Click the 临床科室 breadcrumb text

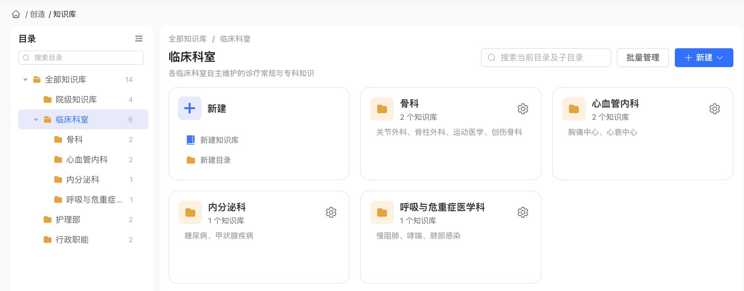coord(235,39)
